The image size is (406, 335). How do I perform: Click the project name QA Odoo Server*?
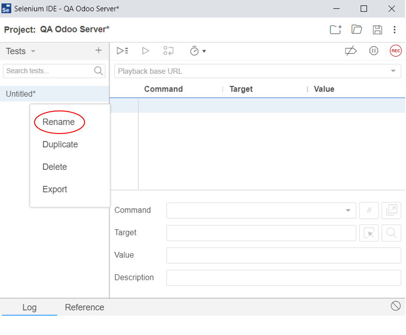75,29
